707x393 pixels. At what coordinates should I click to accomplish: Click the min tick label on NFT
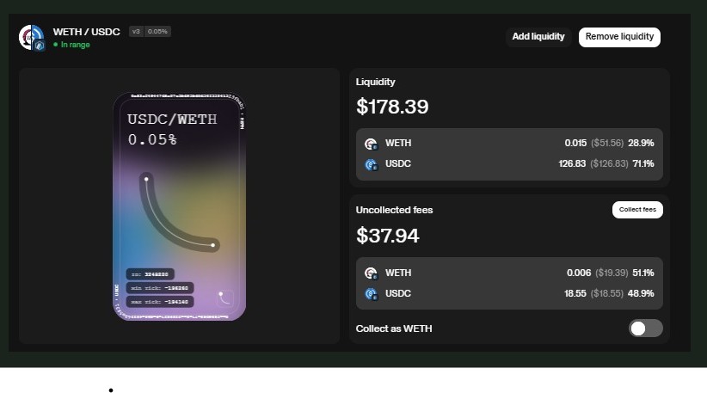click(159, 287)
